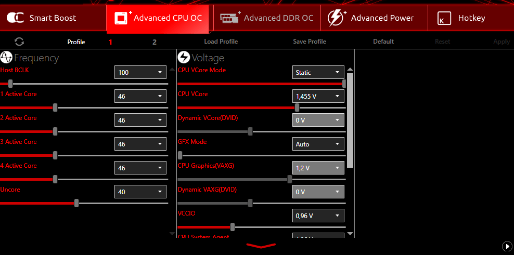The image size is (514, 255).
Task: Click the 2 Active Core slider handle
Action: 55,131
